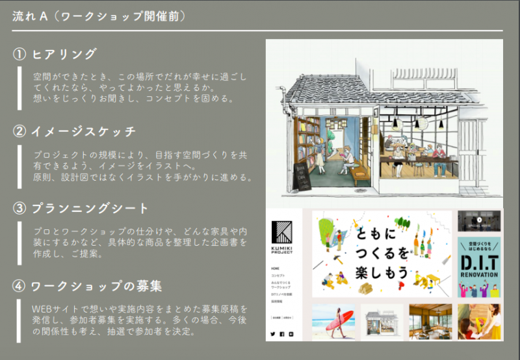Click the ともにつくるを楽しもう hero banner
520x360 pixels.
(382, 253)
